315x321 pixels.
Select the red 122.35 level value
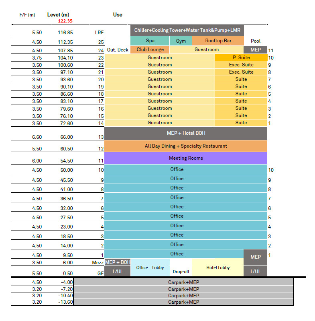65,21
